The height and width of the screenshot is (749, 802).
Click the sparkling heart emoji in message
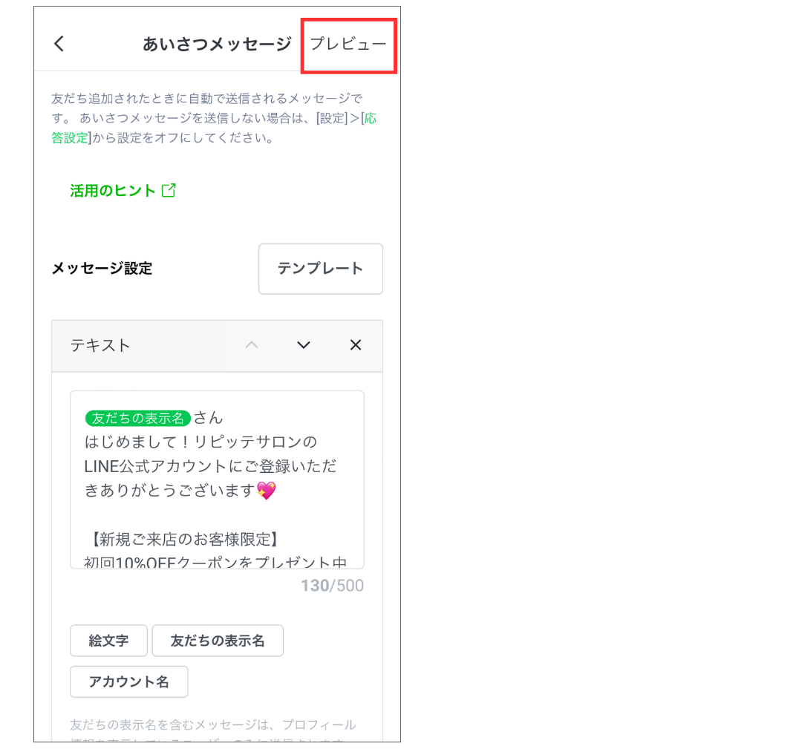[266, 491]
